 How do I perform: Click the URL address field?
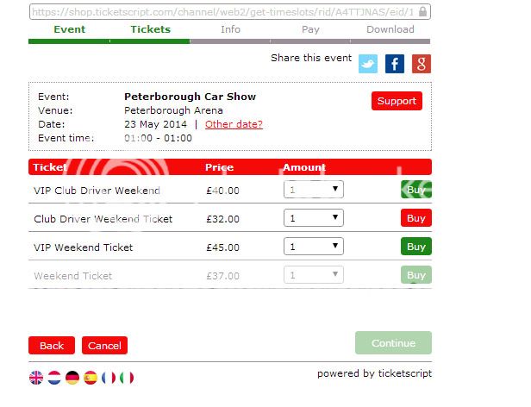coord(230,12)
